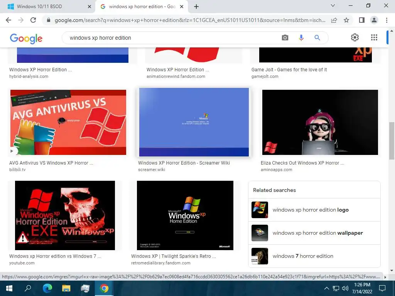The height and width of the screenshot is (296, 395).
Task: Open taskbar search magnifier
Action: pyautogui.click(x=28, y=288)
